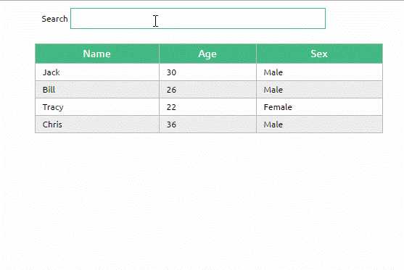Click the Name header text

[97, 54]
